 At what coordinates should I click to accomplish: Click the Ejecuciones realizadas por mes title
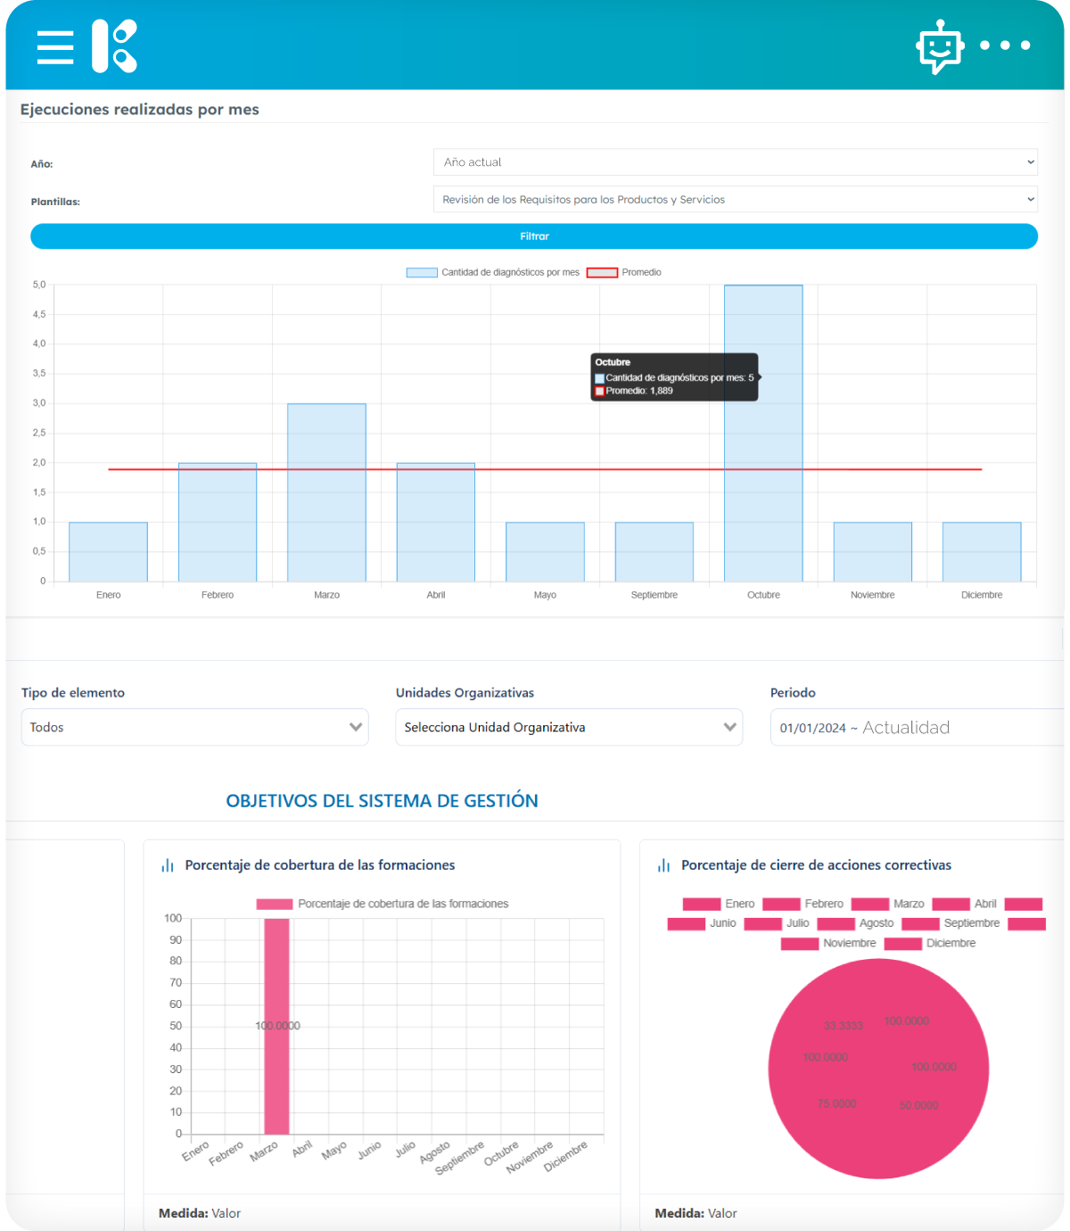coord(140,110)
